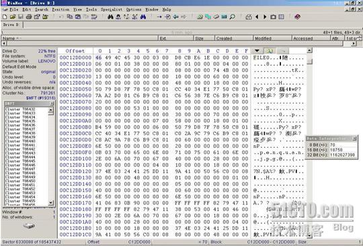Open dropdown arrow in hex column header
363x246 pixels.
(257, 50)
